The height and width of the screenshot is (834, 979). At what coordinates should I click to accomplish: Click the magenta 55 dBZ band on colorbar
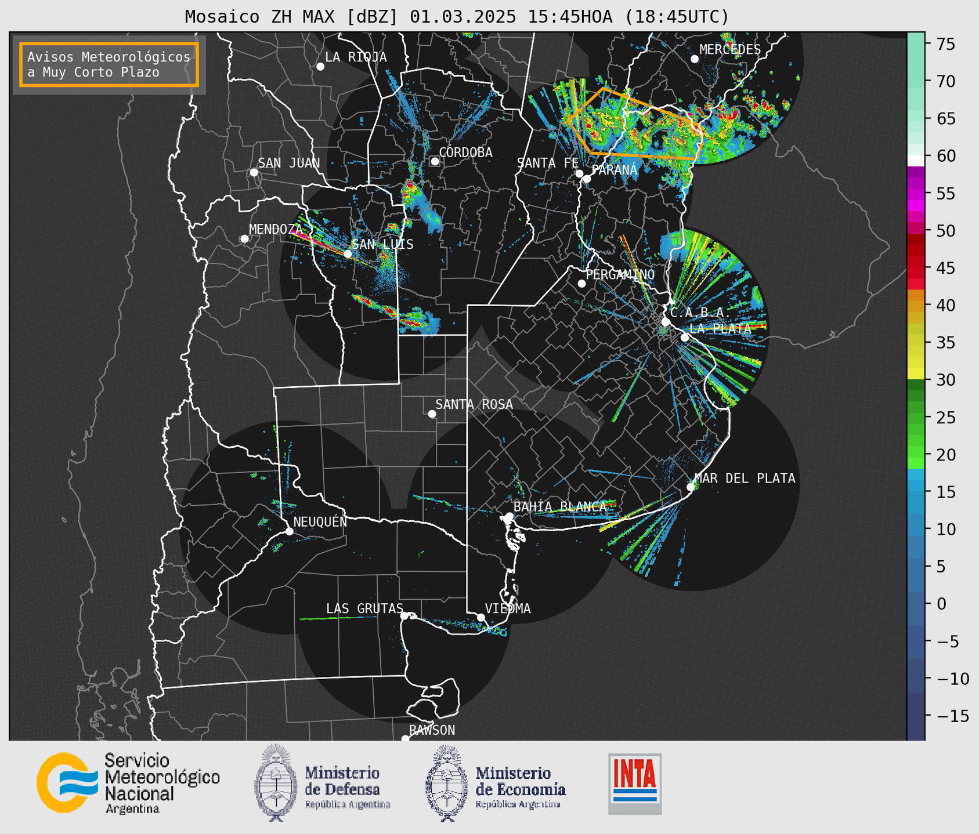[x=916, y=194]
